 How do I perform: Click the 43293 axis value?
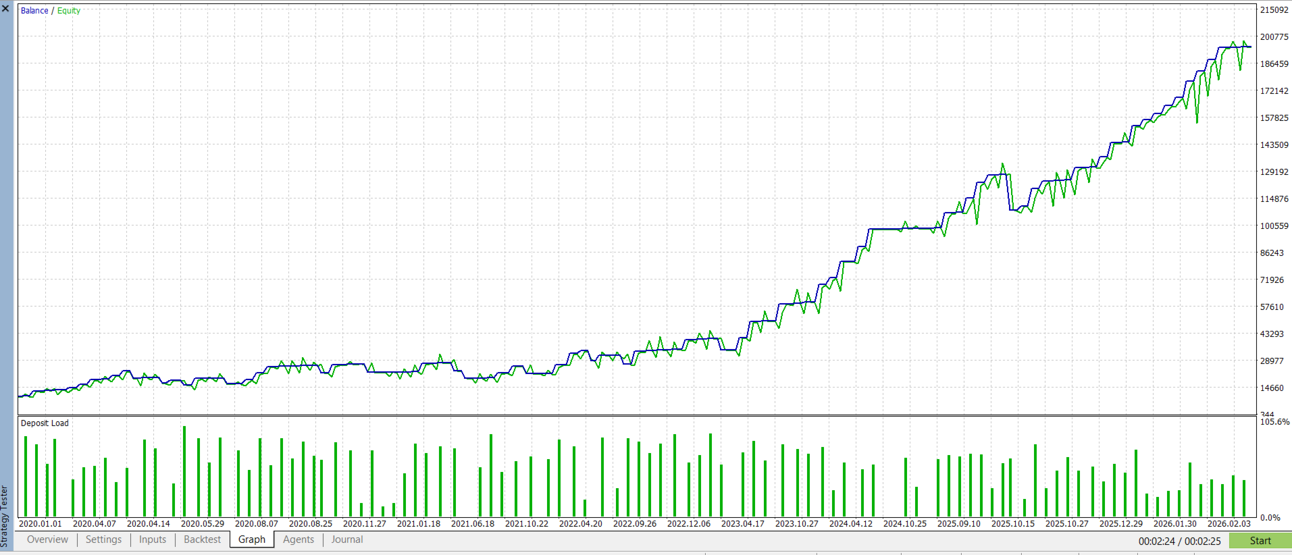[x=1272, y=334]
